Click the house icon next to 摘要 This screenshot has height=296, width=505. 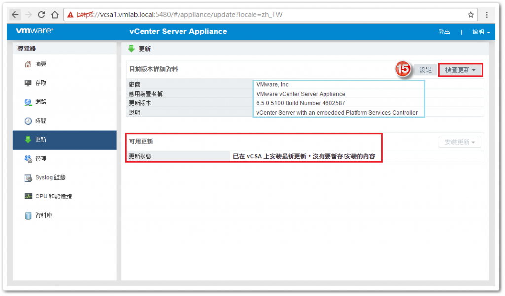click(28, 64)
